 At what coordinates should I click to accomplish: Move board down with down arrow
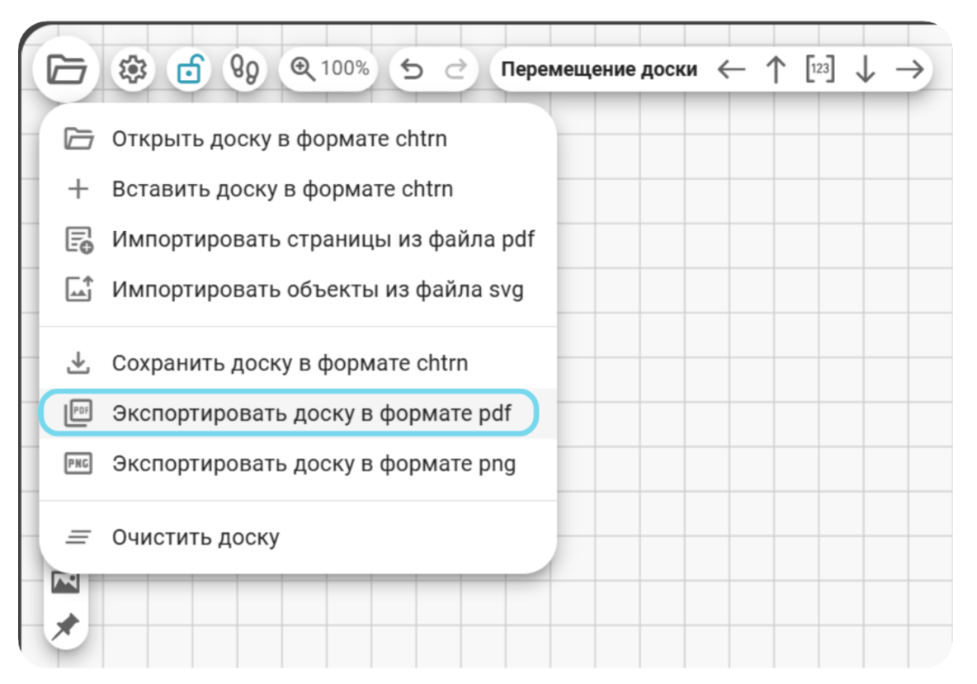point(865,69)
